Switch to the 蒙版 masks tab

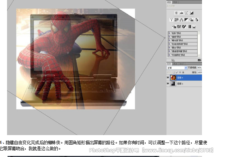[x=175, y=2]
